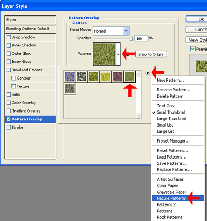
Task: Select the outlined green grass pattern thumbnail
Action: click(x=129, y=76)
